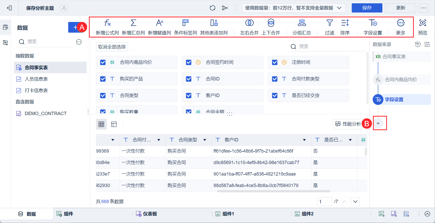The height and width of the screenshot is (223, 435).
Task: Click the 更新 button
Action: [401, 8]
